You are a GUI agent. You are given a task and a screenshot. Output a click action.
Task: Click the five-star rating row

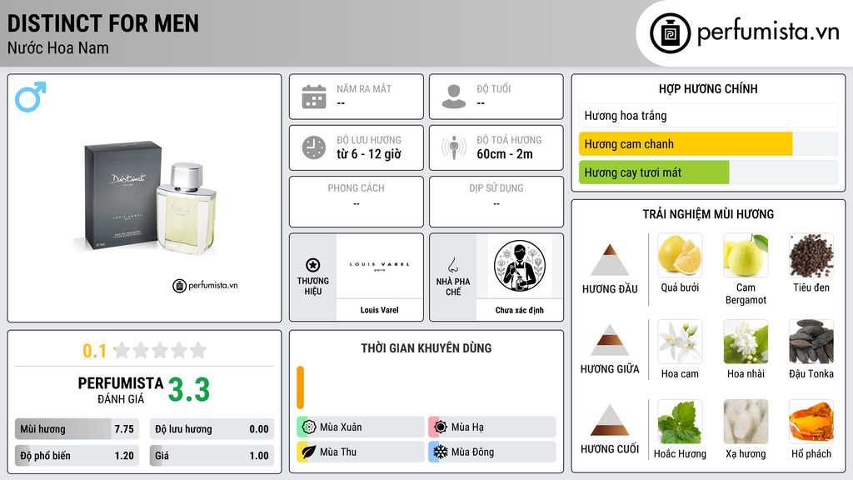[160, 350]
